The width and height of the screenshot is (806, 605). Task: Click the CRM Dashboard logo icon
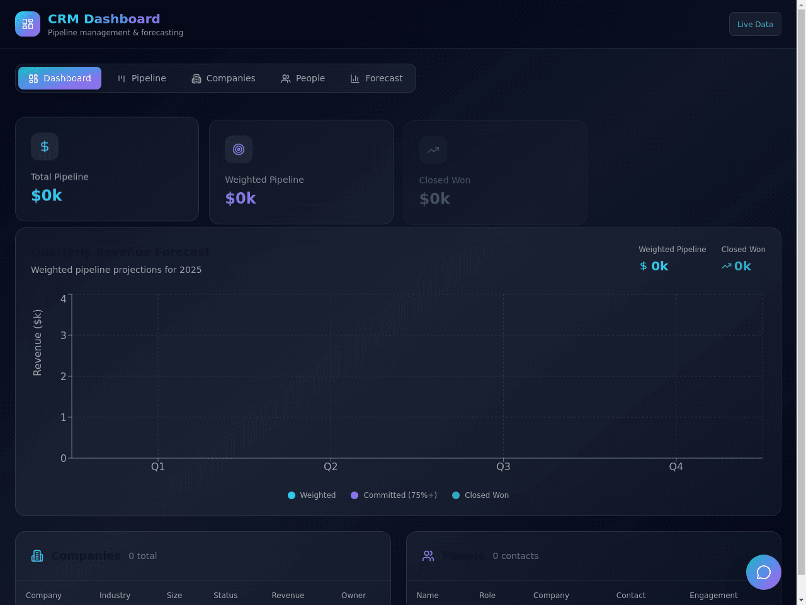point(28,24)
